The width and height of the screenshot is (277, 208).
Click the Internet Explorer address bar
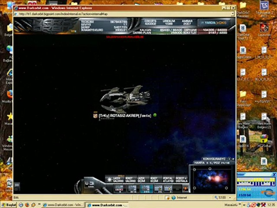tap(124, 14)
